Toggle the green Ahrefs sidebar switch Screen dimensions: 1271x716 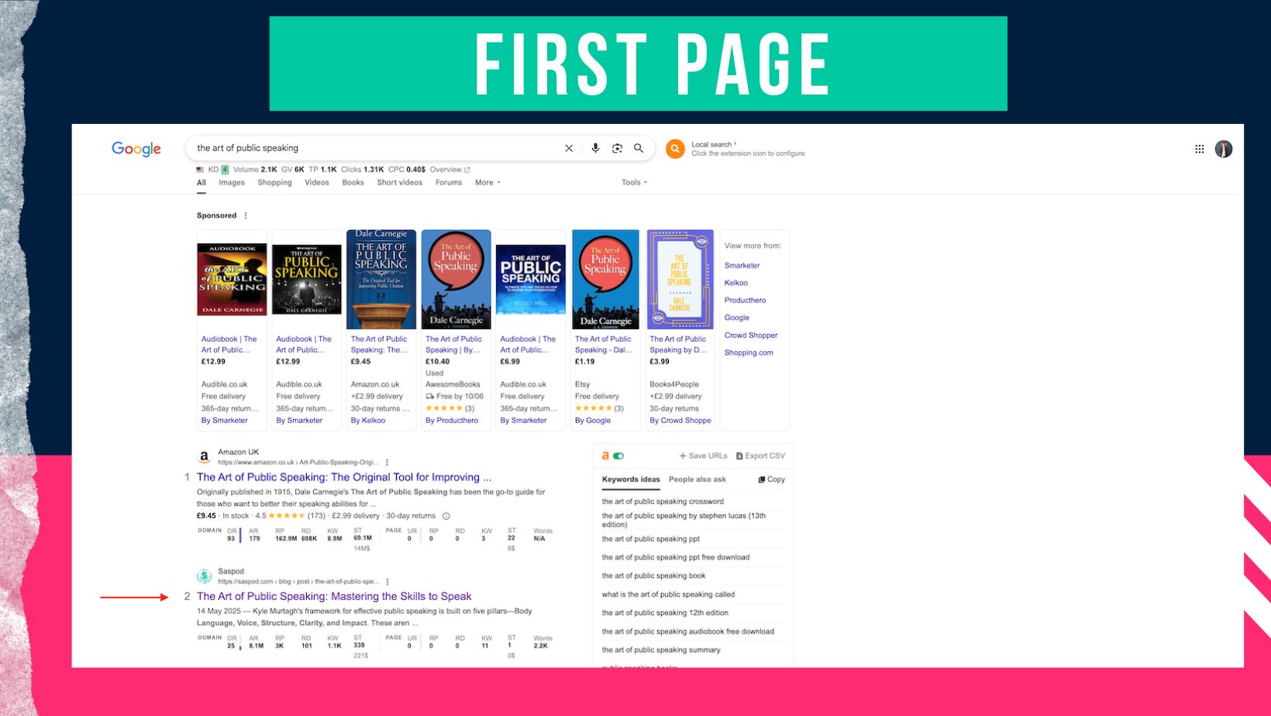click(x=618, y=456)
